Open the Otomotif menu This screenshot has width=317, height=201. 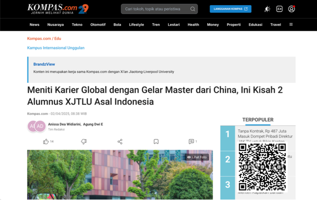click(98, 25)
